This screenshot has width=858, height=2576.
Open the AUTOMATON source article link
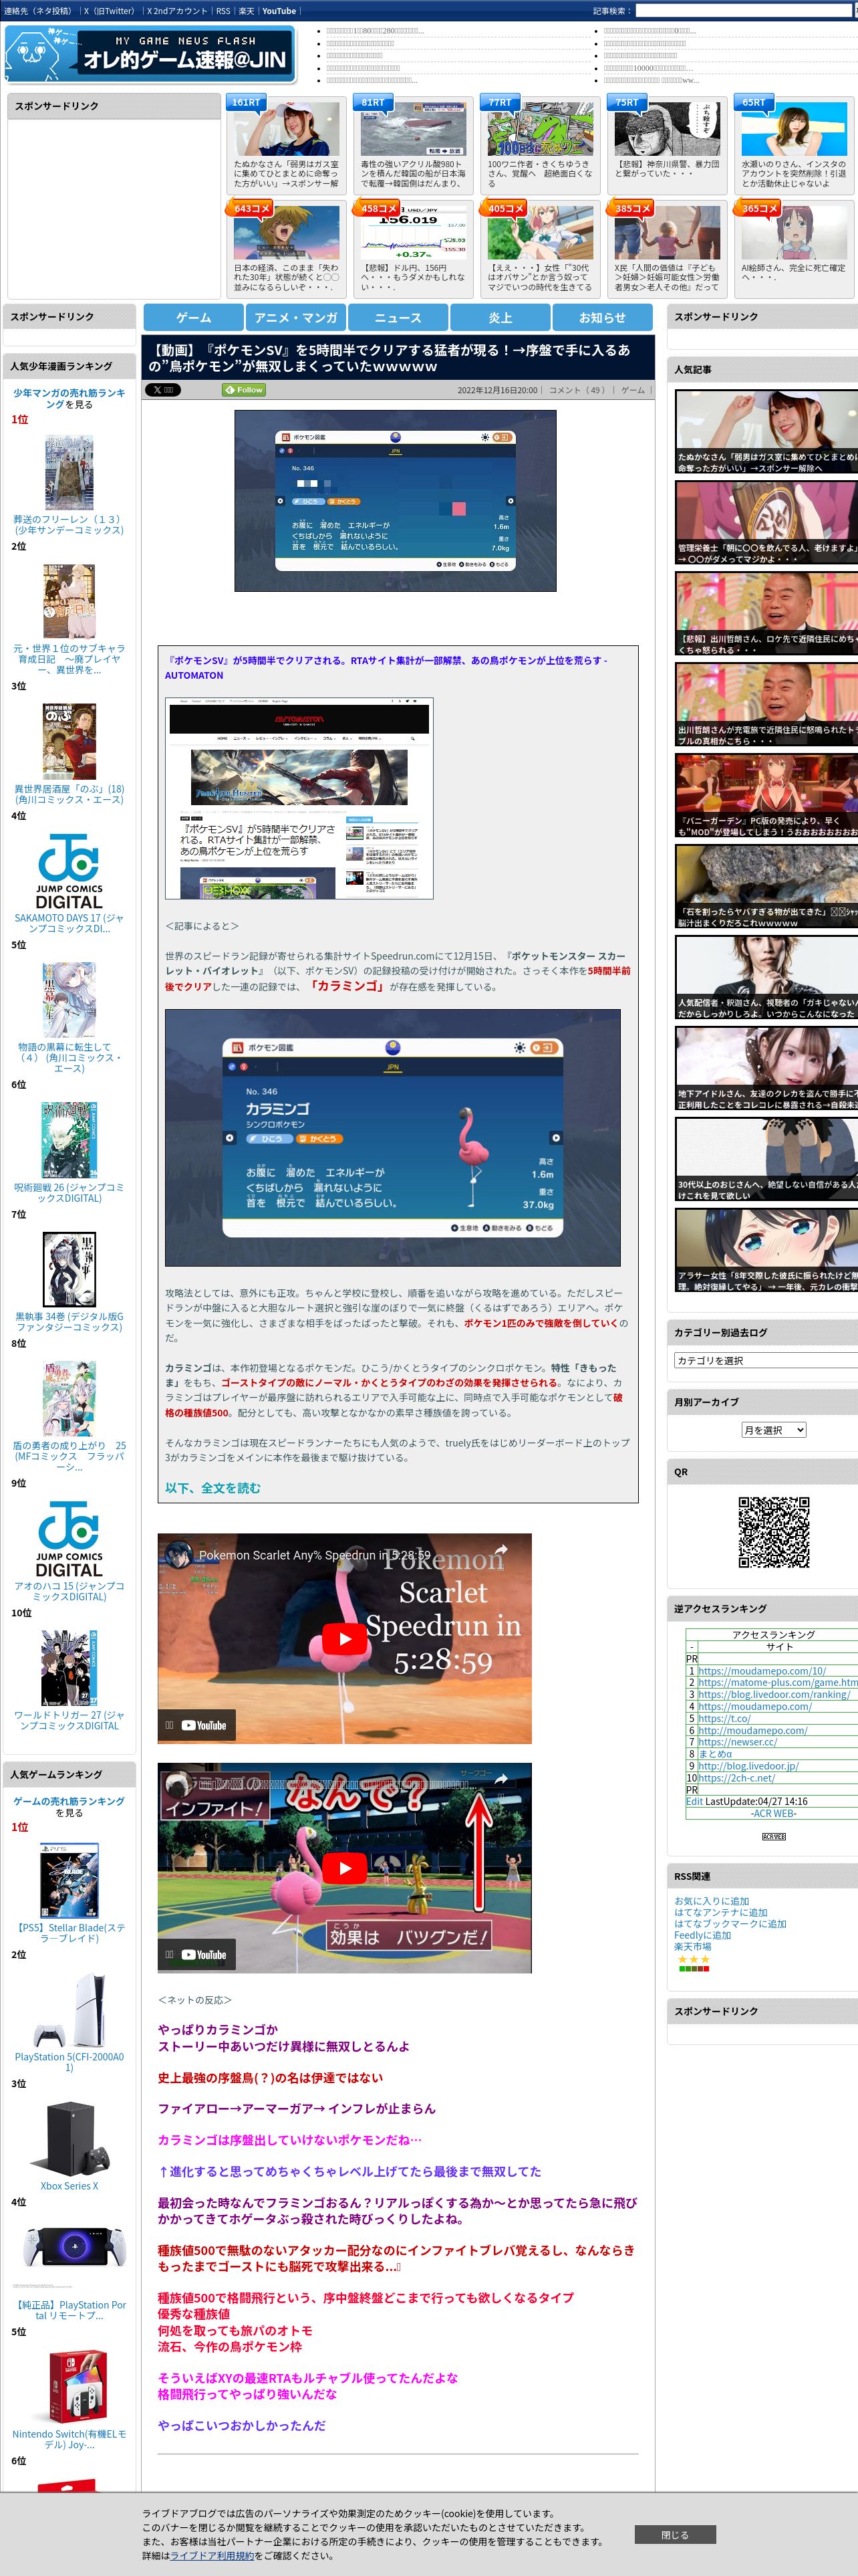click(386, 668)
